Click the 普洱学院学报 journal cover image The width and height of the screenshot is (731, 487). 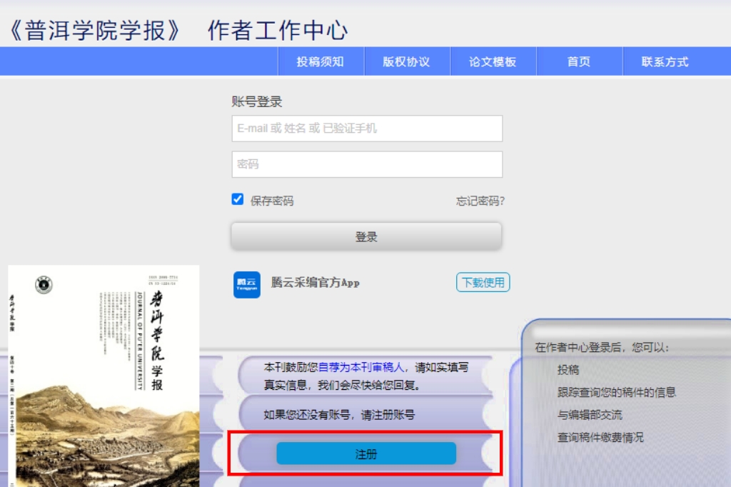(x=104, y=376)
